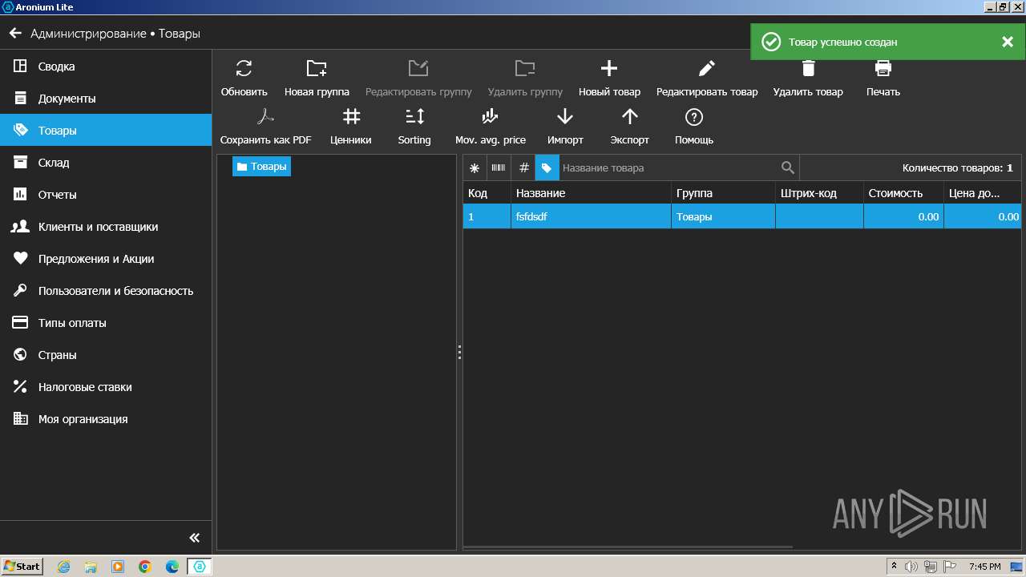Click the volume icon in system tray
This screenshot has height=577, width=1026.
pos(911,567)
